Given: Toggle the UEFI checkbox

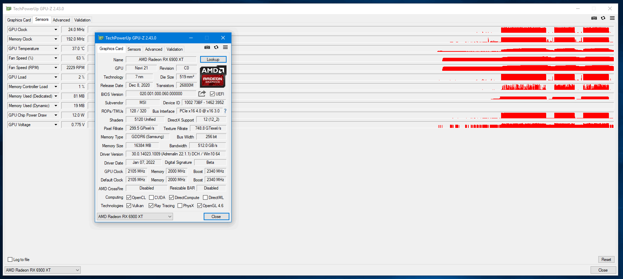Looking at the screenshot, I should pyautogui.click(x=212, y=94).
